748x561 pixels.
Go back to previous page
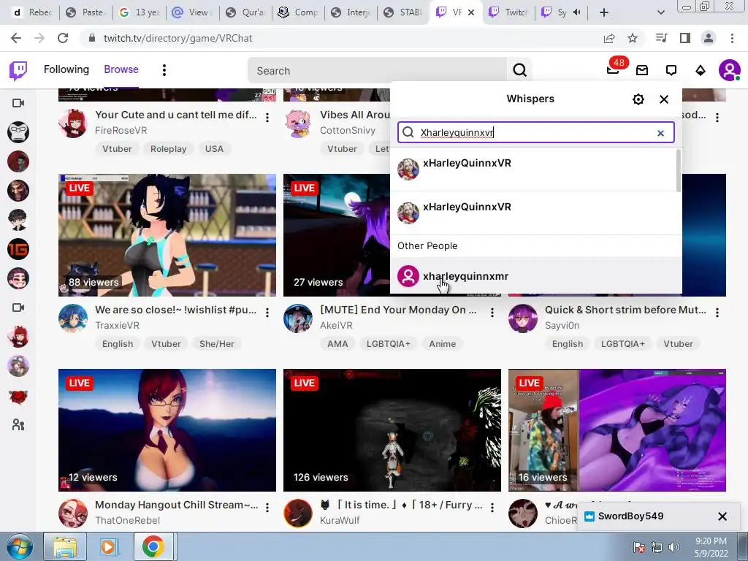(16, 38)
